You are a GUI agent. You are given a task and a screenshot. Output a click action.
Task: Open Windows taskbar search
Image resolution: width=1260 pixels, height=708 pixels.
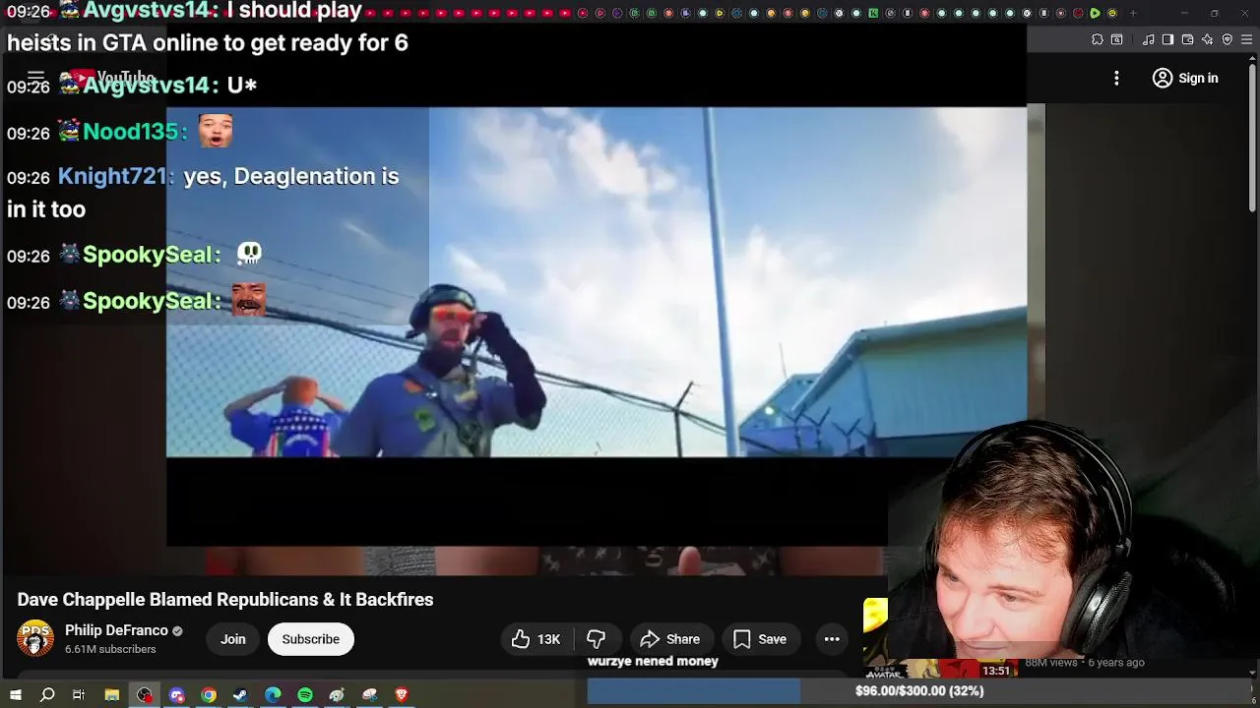tap(47, 695)
